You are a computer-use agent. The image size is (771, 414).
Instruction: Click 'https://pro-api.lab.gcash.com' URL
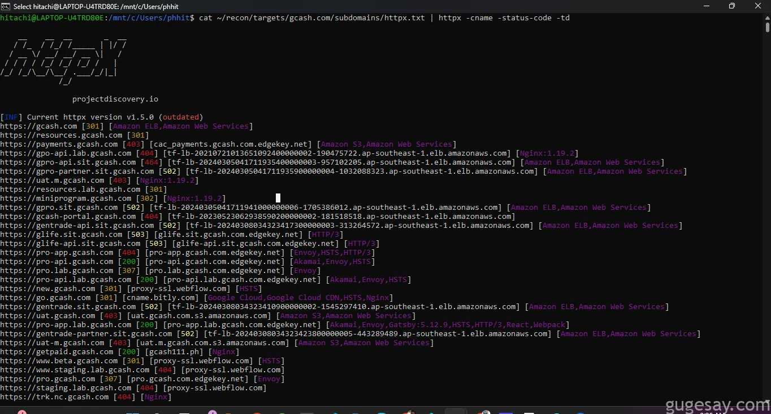click(x=66, y=279)
